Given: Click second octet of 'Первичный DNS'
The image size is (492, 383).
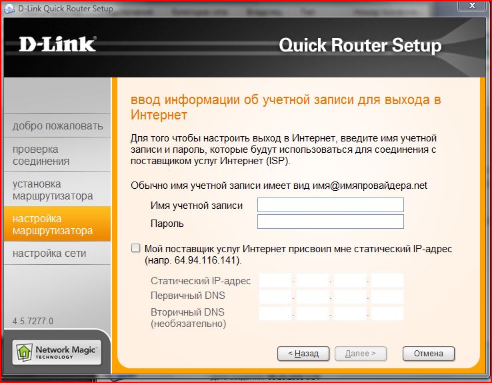Looking at the screenshot, I should (x=313, y=297).
